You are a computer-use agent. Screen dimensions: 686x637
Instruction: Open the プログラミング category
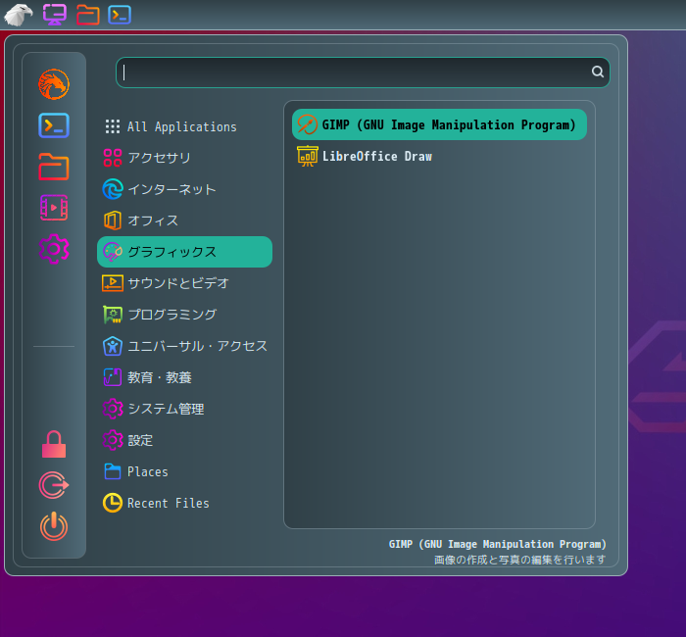tap(184, 315)
